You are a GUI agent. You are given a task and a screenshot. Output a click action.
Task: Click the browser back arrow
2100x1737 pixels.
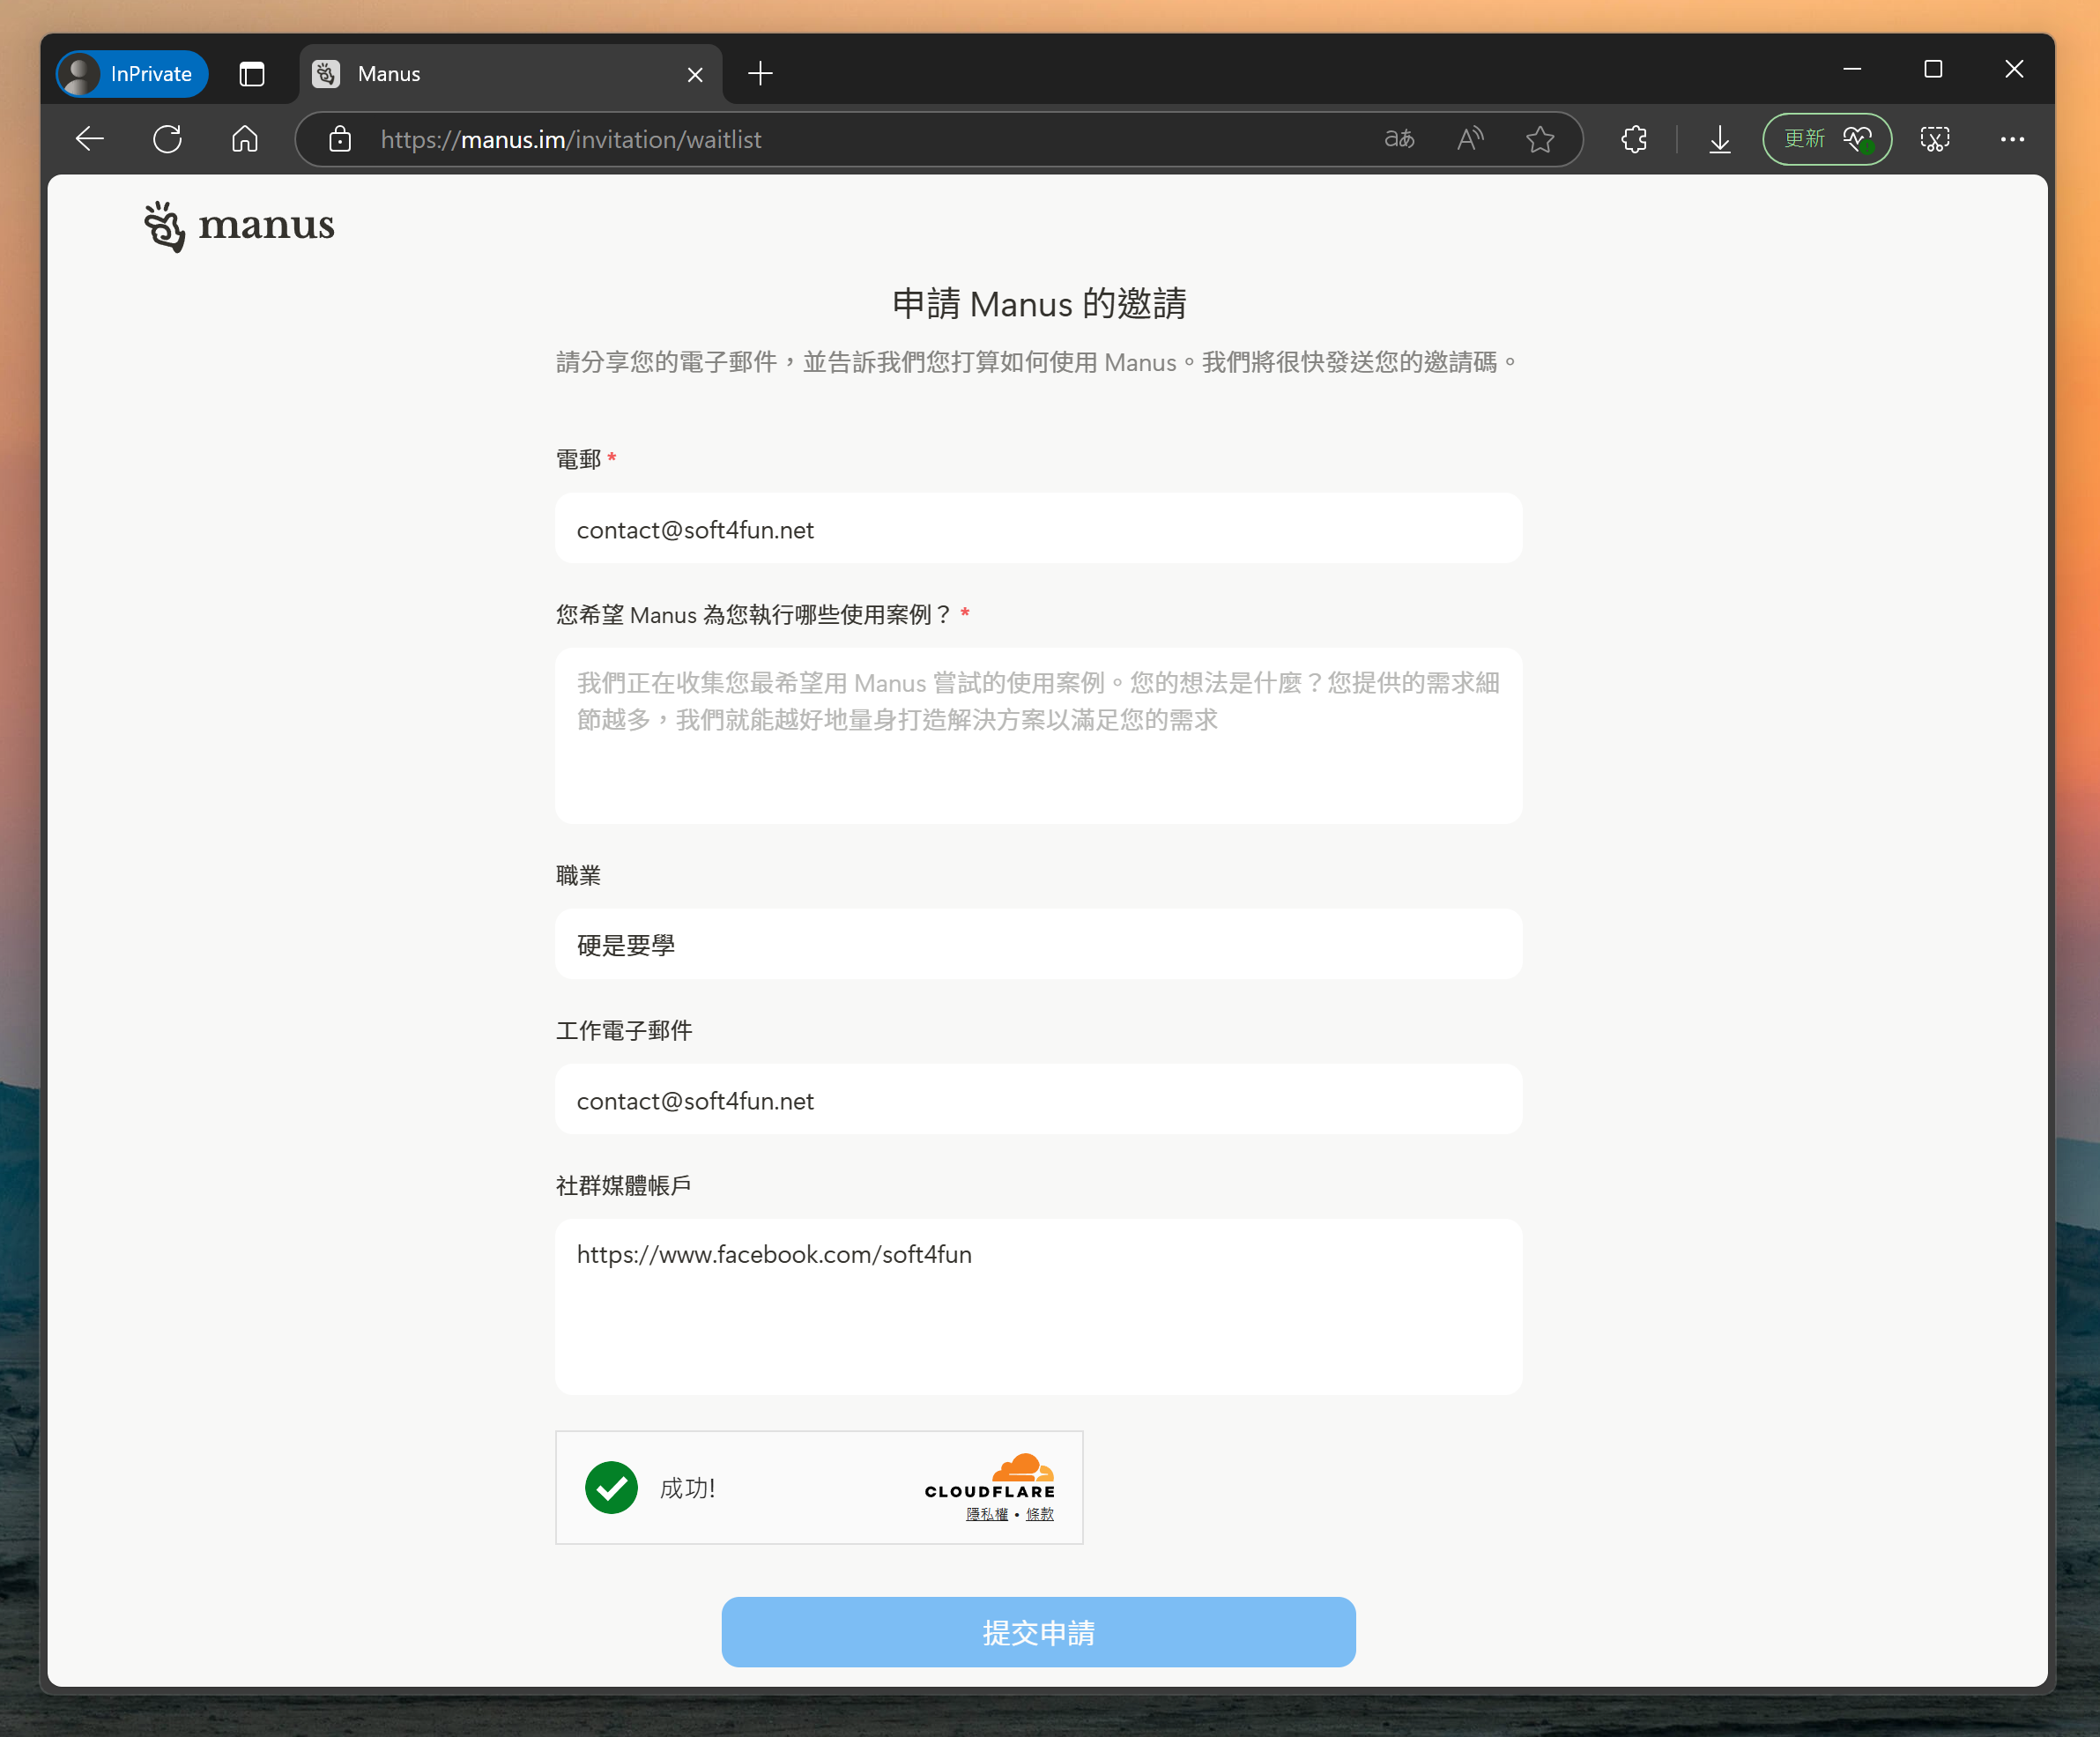[90, 139]
